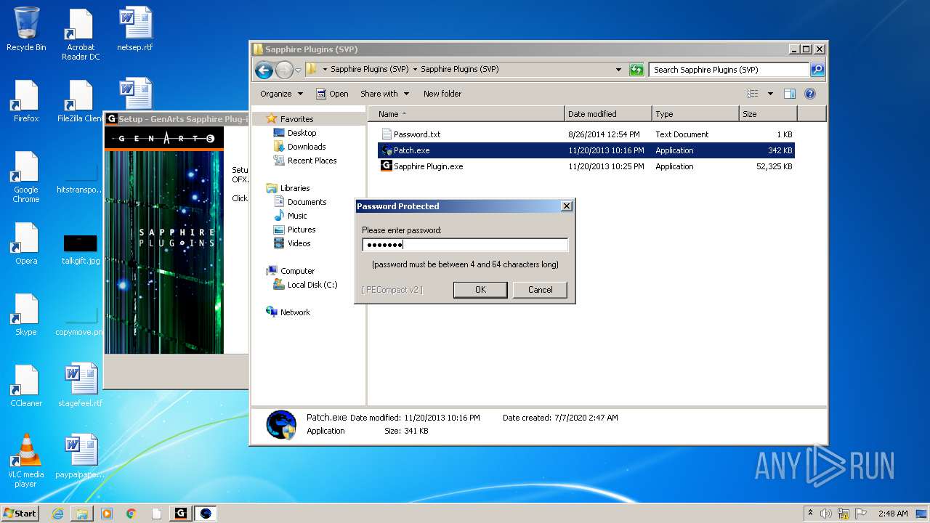Open stagefeel.rtf desktop document

81,386
